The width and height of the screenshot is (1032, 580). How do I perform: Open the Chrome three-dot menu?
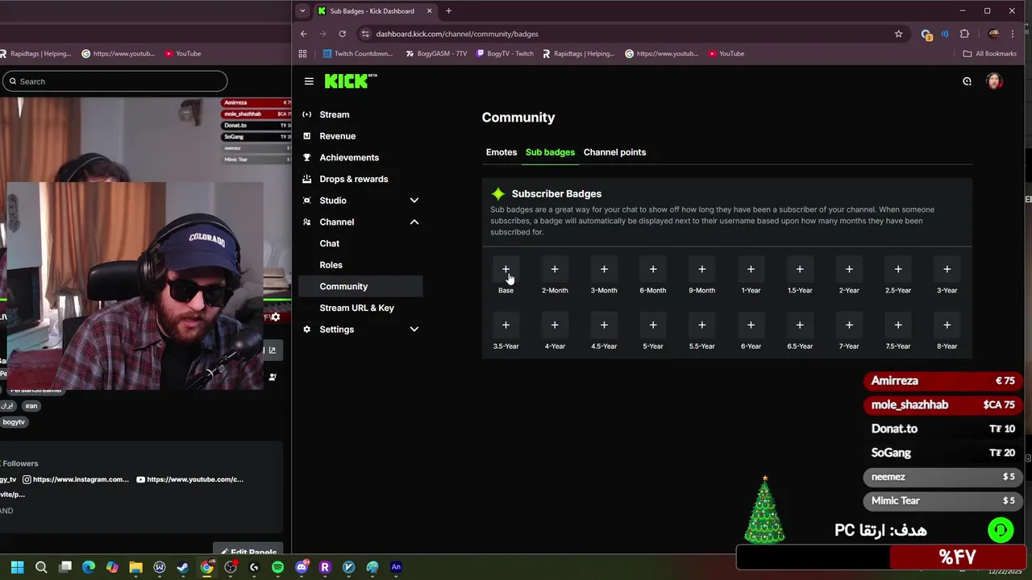coord(1013,34)
